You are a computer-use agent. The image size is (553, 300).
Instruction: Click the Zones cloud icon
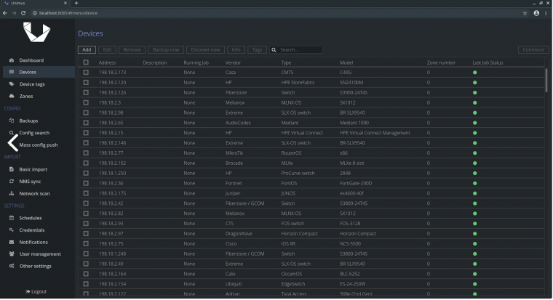point(12,96)
